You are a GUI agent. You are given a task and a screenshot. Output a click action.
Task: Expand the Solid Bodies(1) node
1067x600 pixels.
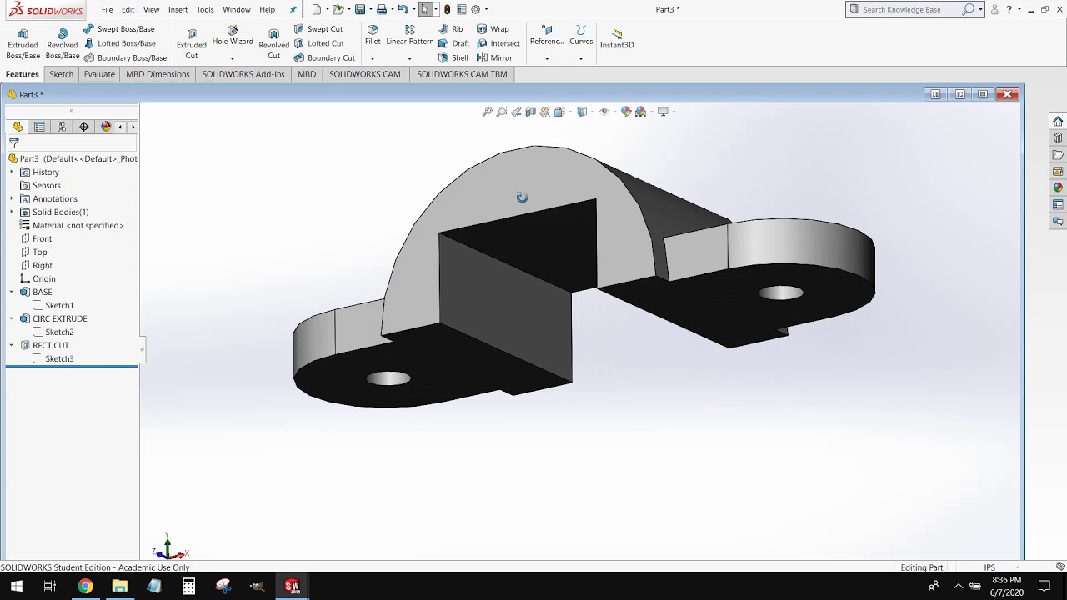(12, 212)
